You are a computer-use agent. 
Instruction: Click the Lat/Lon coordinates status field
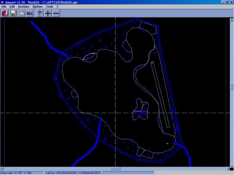pyautogui.click(x=73, y=173)
